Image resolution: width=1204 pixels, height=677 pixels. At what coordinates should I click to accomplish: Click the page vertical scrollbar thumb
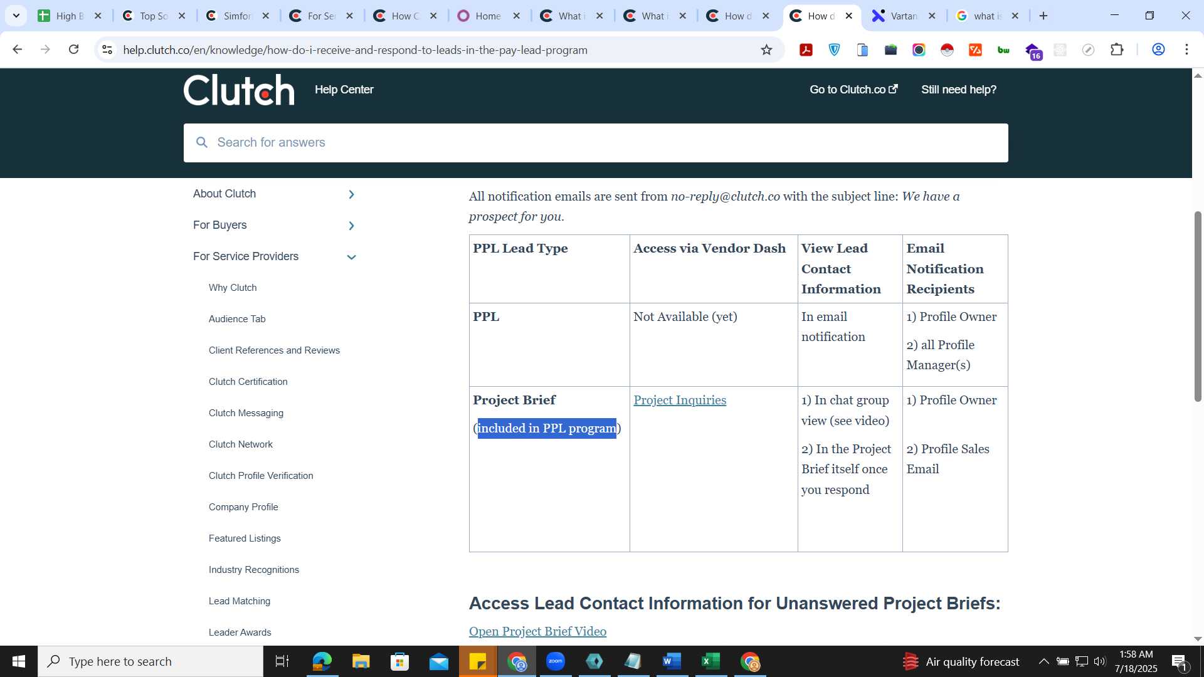tap(1198, 306)
